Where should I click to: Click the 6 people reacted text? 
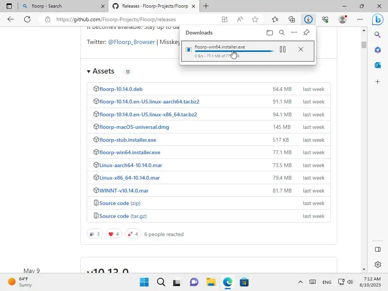click(164, 234)
